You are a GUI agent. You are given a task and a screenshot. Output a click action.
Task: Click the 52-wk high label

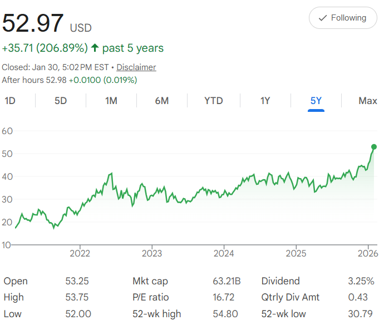click(x=157, y=314)
